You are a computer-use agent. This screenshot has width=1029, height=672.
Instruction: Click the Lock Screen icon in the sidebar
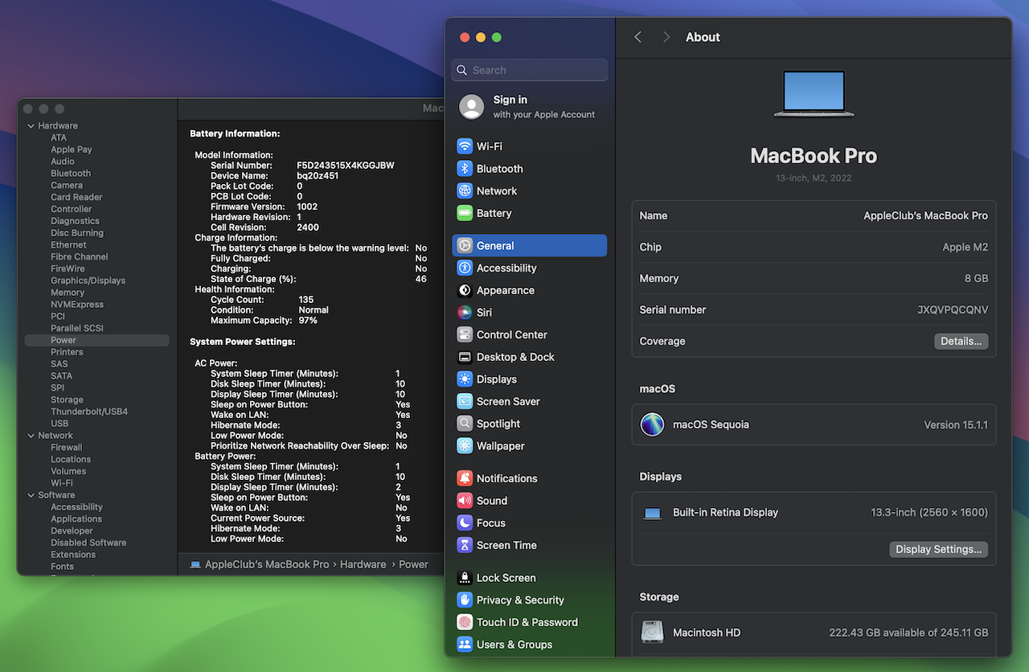pyautogui.click(x=465, y=578)
